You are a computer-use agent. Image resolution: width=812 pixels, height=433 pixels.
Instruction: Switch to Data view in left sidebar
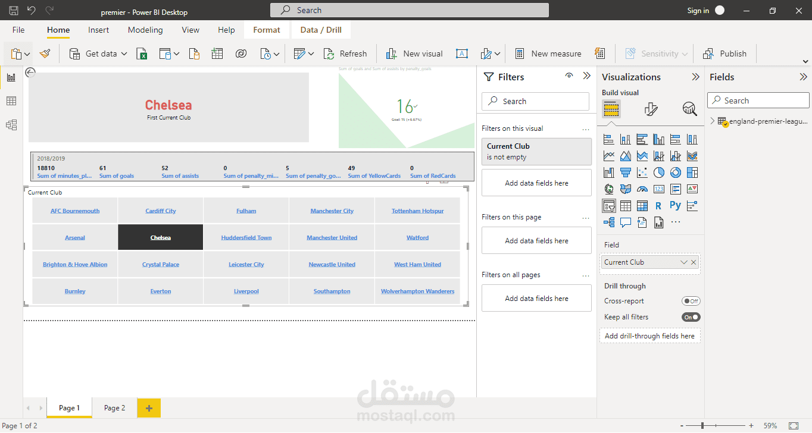pos(11,101)
